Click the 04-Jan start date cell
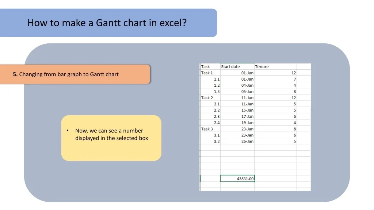374x210 pixels. [237, 85]
